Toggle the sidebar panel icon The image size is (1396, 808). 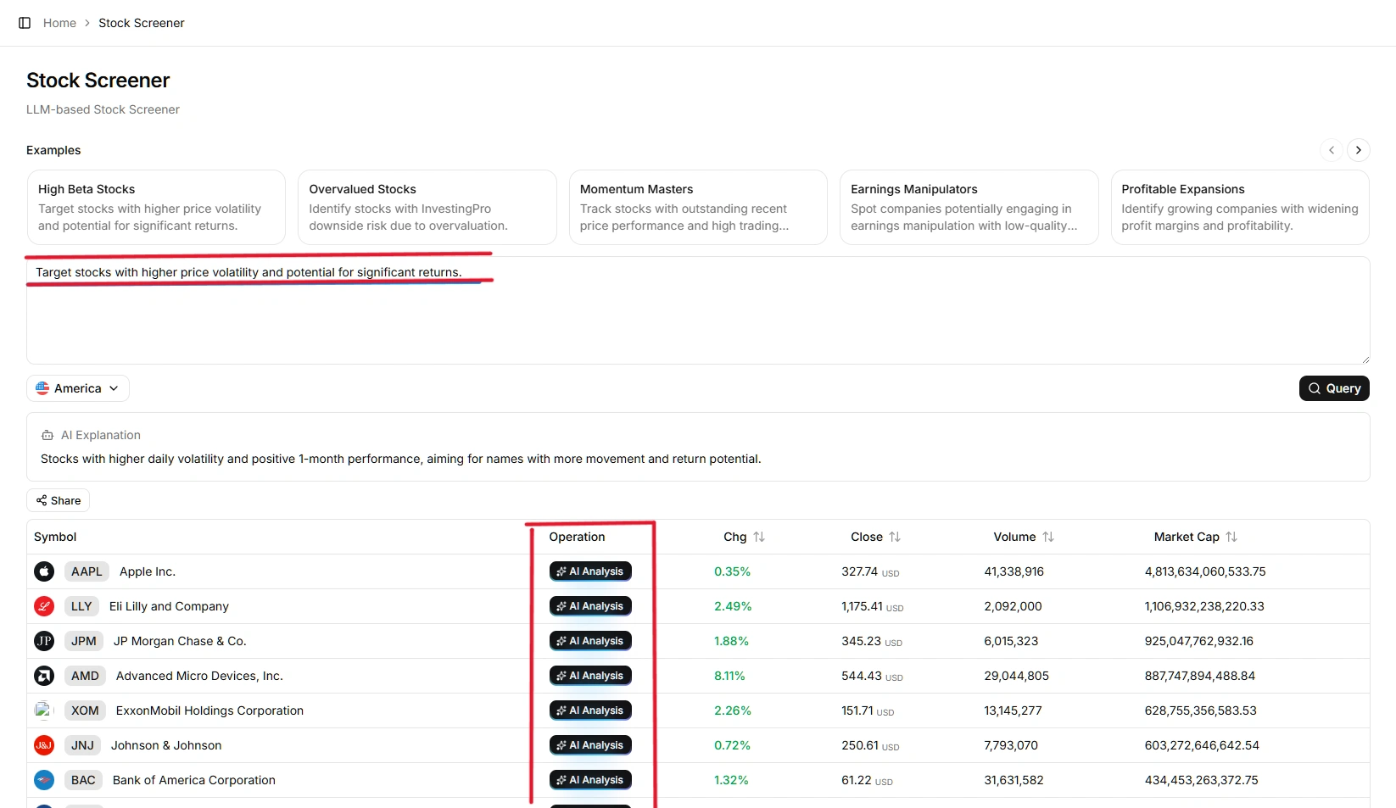coord(25,23)
